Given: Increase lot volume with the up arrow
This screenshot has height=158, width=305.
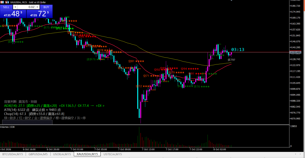Looking at the screenshot, I should 37,7.
